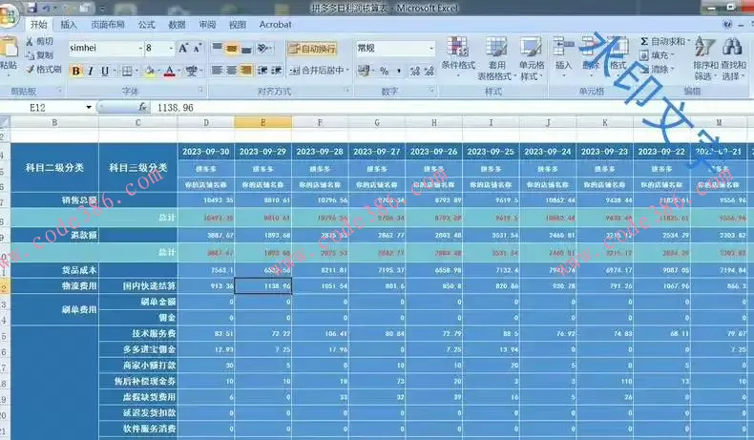Toggle Wrap Text (自动换行)
The width and height of the screenshot is (754, 440).
(312, 48)
